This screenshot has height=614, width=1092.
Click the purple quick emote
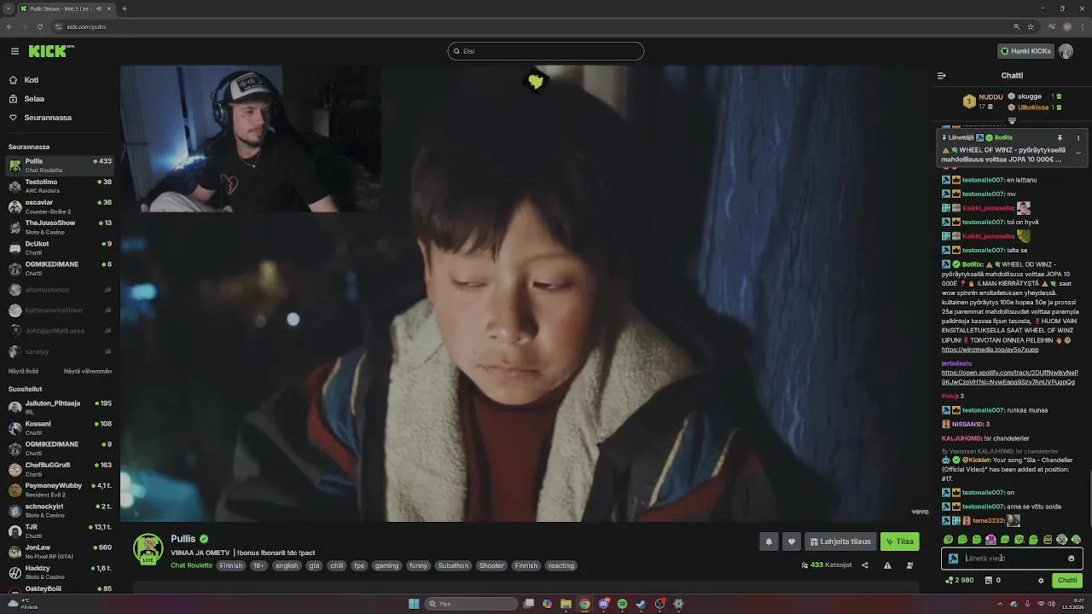[x=990, y=540]
